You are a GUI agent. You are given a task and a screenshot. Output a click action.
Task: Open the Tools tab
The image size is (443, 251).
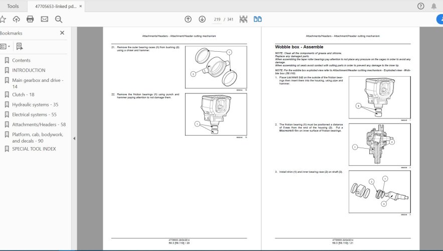tap(13, 6)
